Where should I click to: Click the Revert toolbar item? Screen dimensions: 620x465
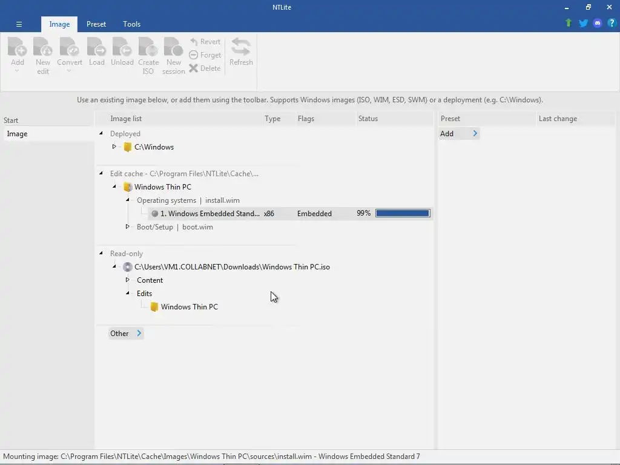click(205, 42)
